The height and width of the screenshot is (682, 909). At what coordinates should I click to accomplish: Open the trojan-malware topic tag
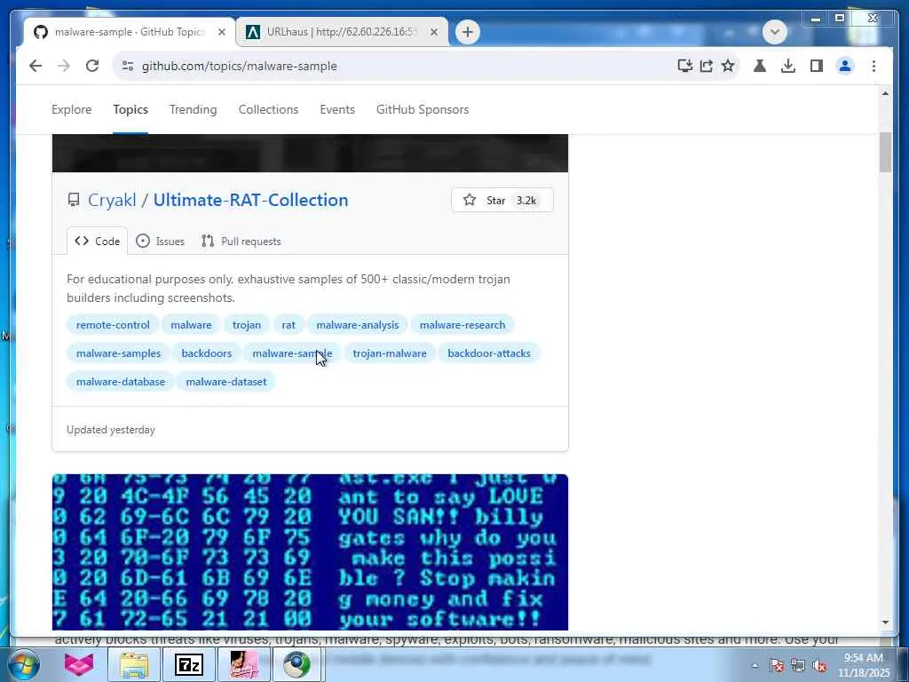(390, 353)
